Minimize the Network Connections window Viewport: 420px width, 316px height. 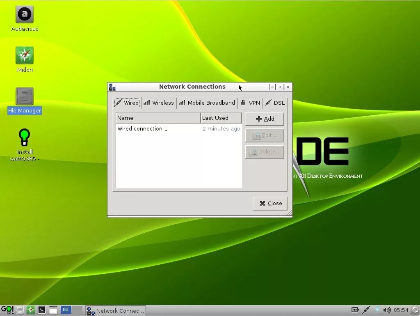(x=272, y=87)
